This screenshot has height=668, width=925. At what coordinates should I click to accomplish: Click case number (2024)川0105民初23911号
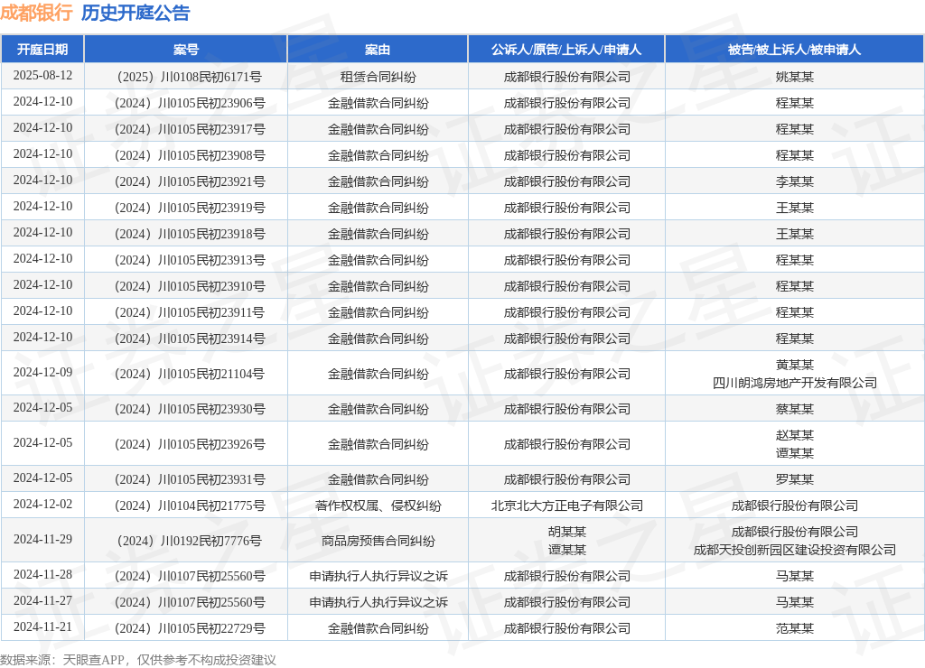point(190,312)
